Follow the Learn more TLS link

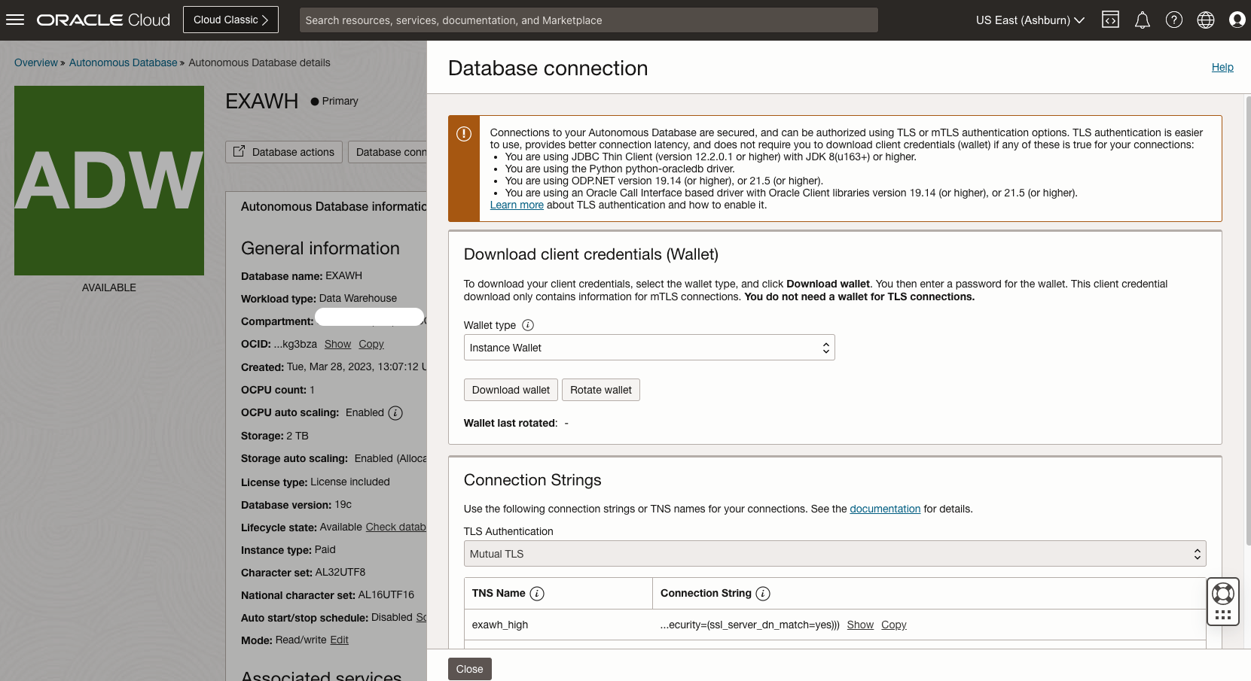(x=517, y=205)
